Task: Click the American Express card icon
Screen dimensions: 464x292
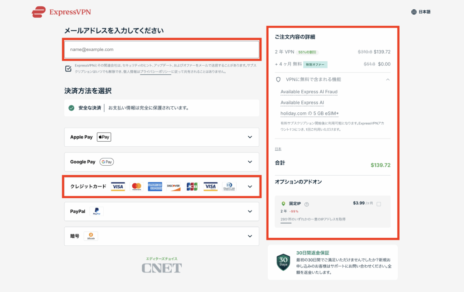Action: click(x=155, y=187)
